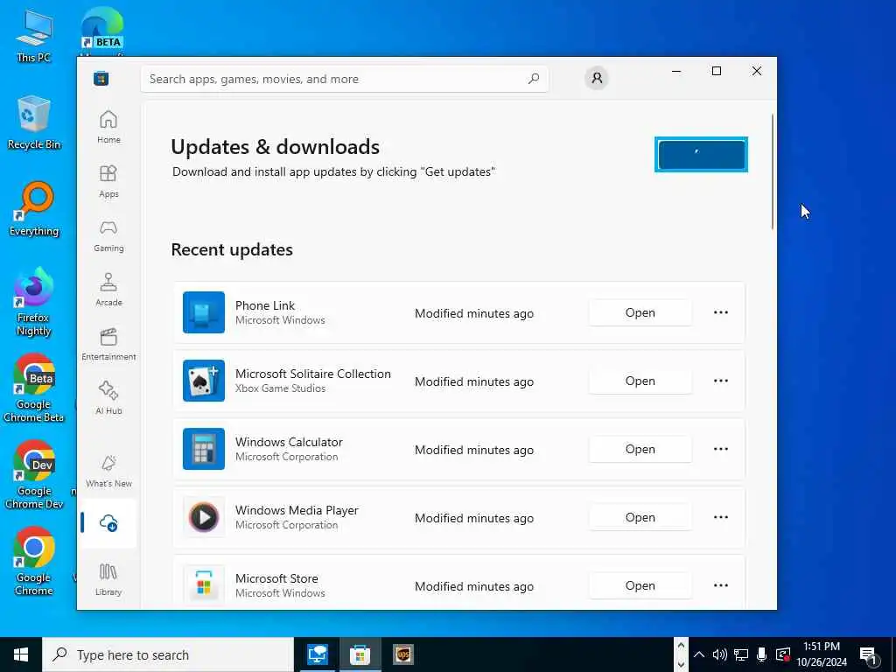Select the Everything desktop shortcut

(x=34, y=209)
